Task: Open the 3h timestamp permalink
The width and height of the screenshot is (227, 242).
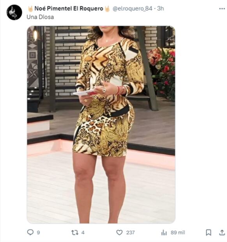Action: tap(160, 9)
